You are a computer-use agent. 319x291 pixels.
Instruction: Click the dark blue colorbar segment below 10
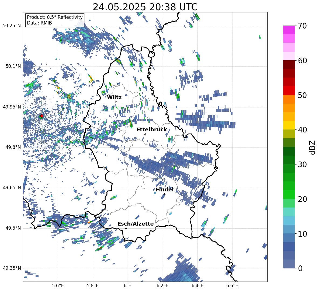point(289,246)
